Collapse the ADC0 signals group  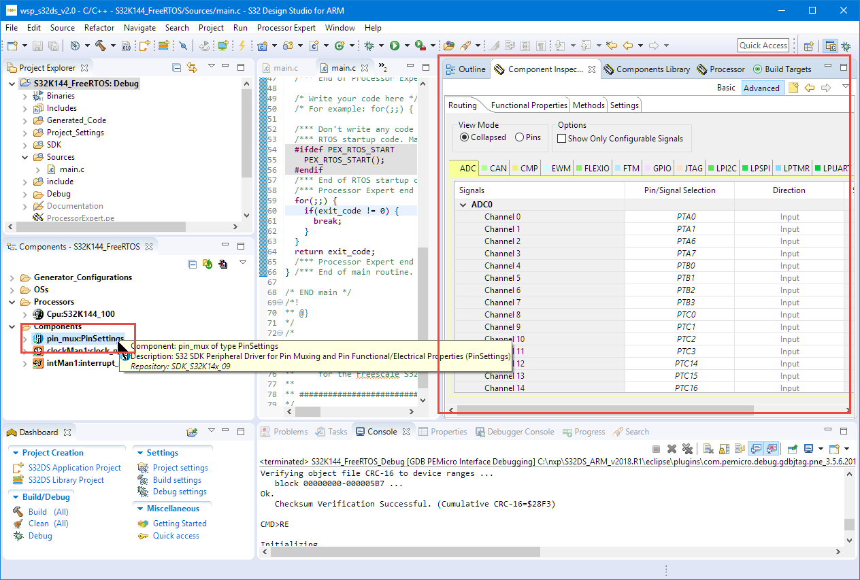[462, 205]
